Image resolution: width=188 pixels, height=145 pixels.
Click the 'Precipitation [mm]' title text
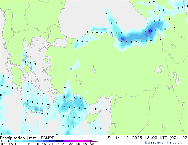[19, 138]
